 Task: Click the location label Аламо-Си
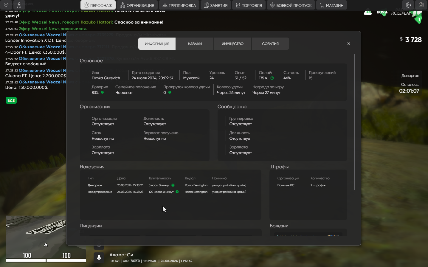coord(121,255)
